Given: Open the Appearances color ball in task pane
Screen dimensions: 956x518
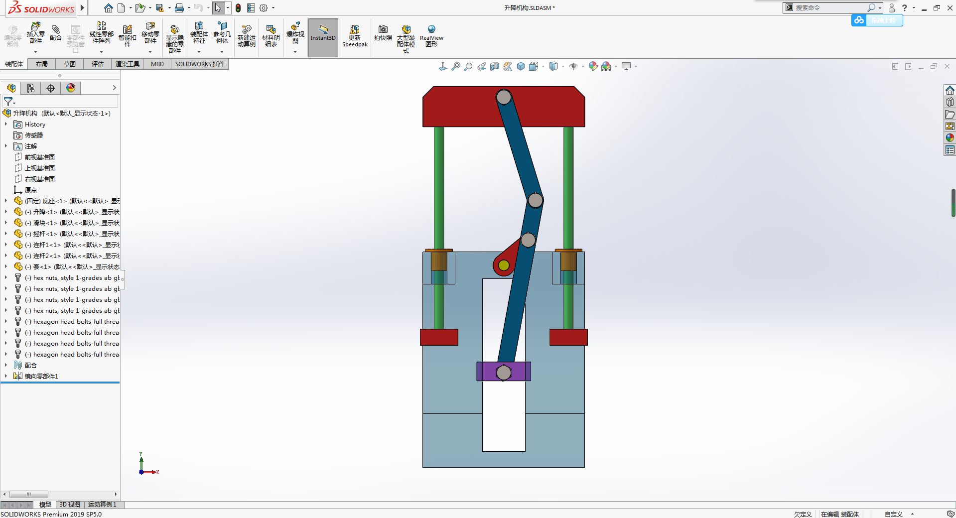Looking at the screenshot, I should click(x=950, y=138).
